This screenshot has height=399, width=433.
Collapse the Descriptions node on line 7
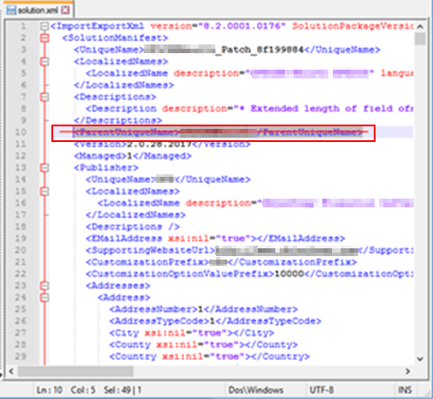pos(44,97)
